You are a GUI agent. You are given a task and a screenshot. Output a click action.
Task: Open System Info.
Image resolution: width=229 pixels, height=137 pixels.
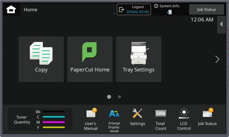click(x=167, y=6)
